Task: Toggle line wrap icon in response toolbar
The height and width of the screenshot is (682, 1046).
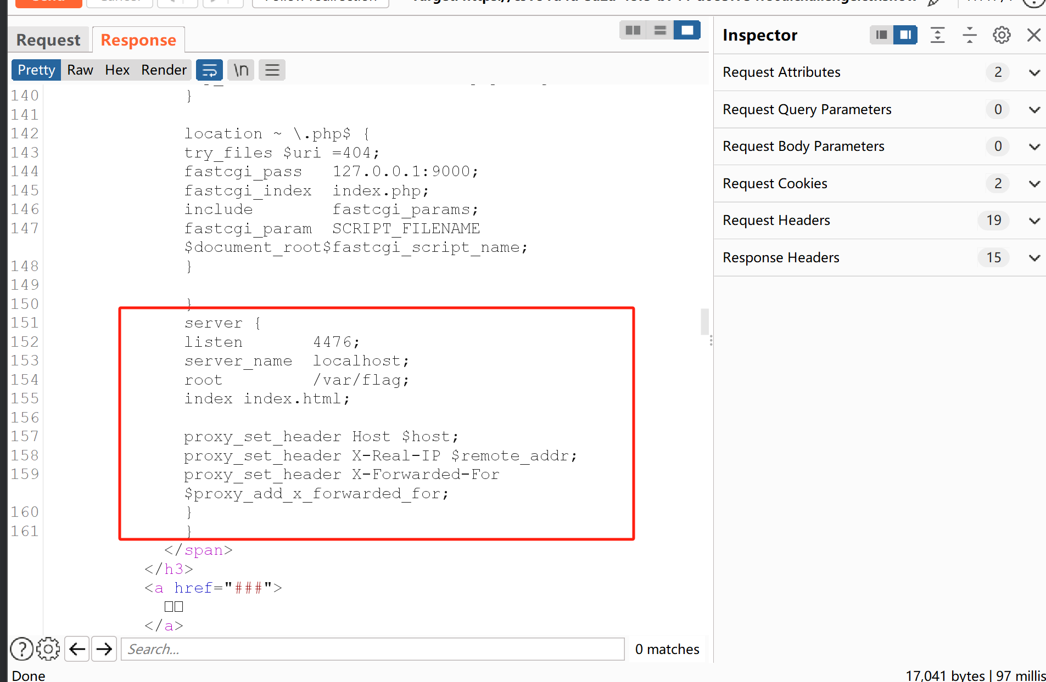Action: (209, 70)
